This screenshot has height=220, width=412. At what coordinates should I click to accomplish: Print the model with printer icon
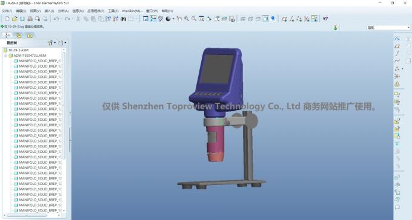[30, 19]
